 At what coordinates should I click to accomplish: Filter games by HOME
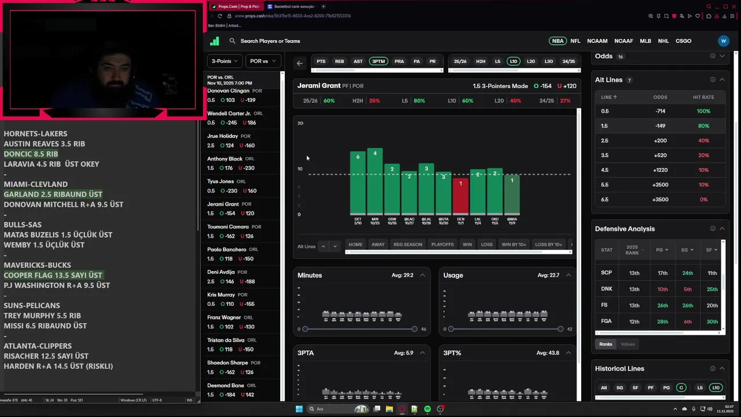pos(355,244)
